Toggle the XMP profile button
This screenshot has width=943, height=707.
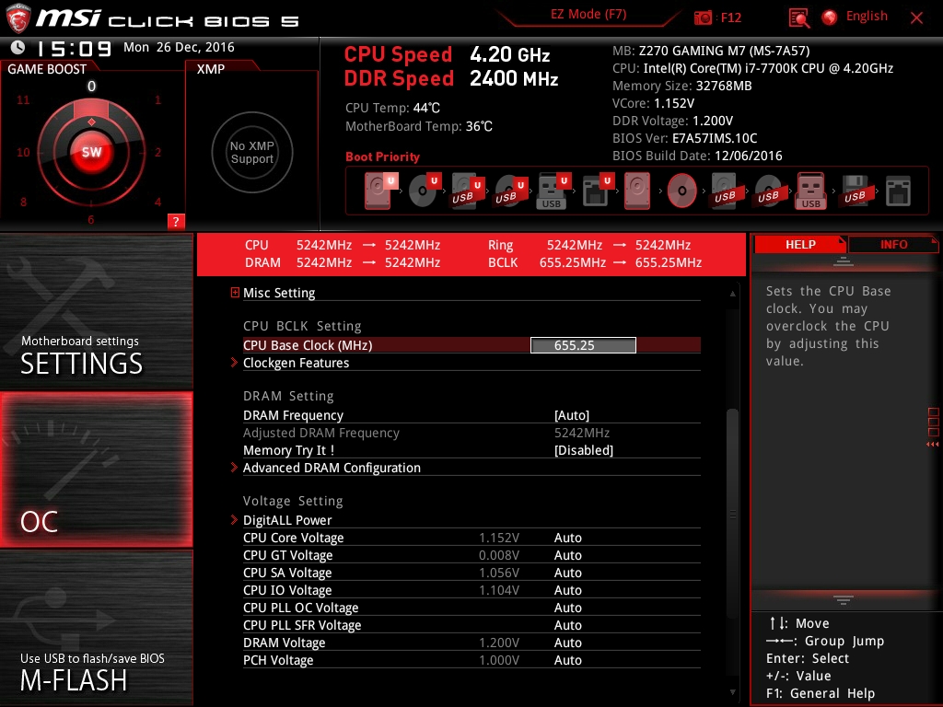point(252,152)
